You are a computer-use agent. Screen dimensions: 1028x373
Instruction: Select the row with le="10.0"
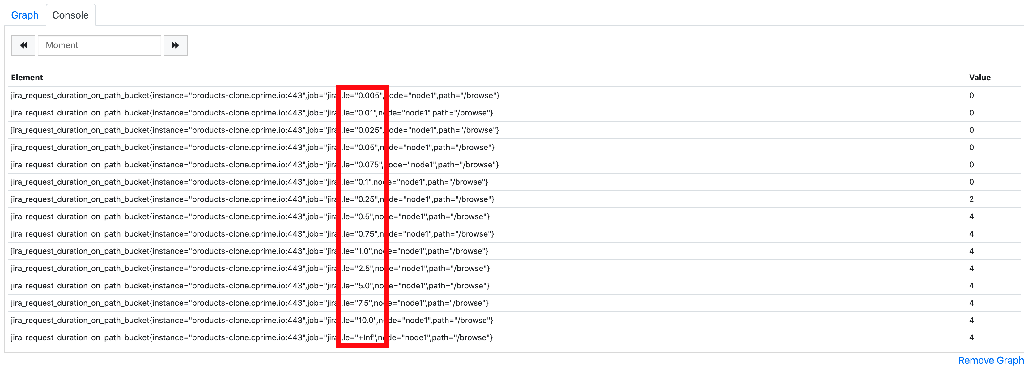pos(514,321)
